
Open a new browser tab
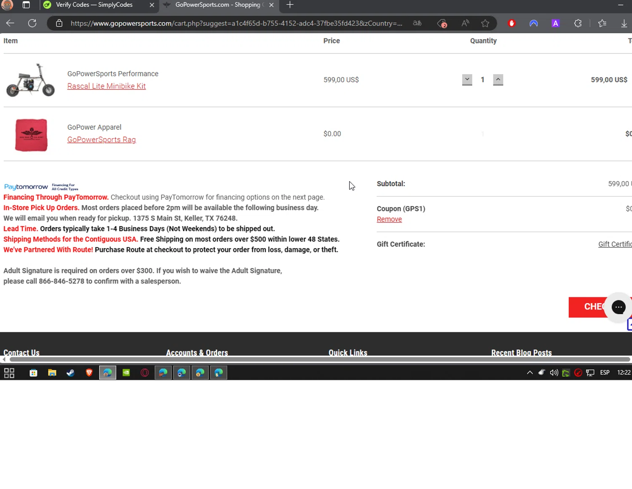290,5
